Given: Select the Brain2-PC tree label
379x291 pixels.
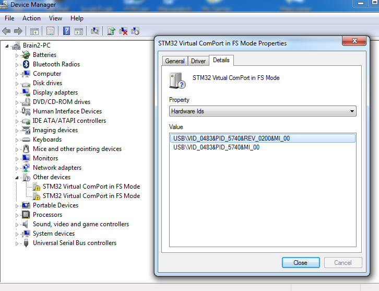Looking at the screenshot, I should (37, 45).
